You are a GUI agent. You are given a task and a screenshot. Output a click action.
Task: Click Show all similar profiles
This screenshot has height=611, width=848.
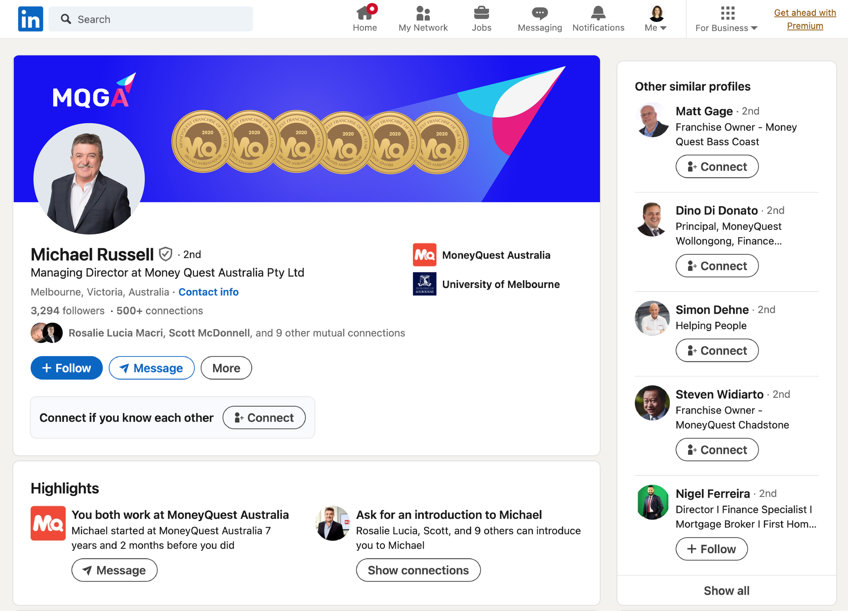coord(726,591)
